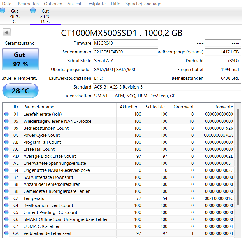Select the Temperatur parameter name
The width and height of the screenshot is (242, 239).
pyautogui.click(x=35, y=198)
